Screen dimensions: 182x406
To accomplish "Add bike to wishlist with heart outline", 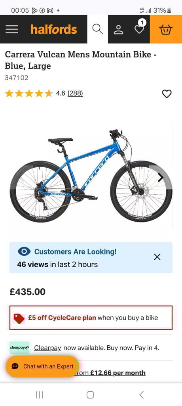I will pos(167,94).
